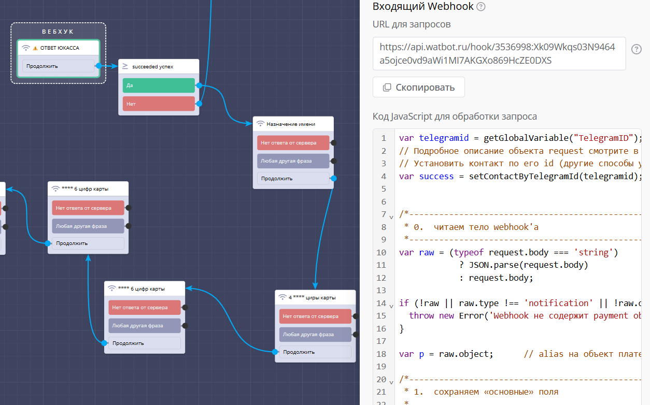The height and width of the screenshot is (405, 650).
Task: Collapse comment block at line 20
Action: point(391,381)
